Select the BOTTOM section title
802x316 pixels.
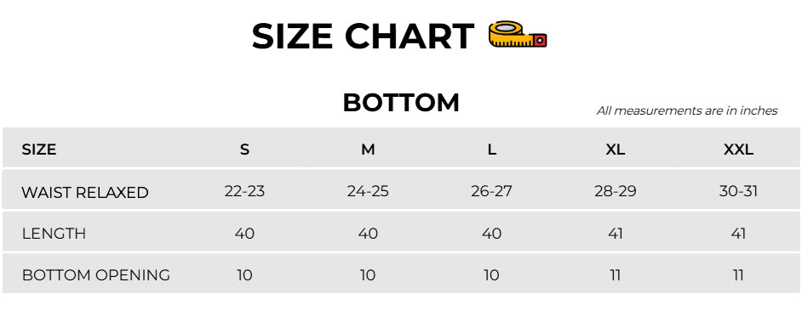(x=401, y=103)
